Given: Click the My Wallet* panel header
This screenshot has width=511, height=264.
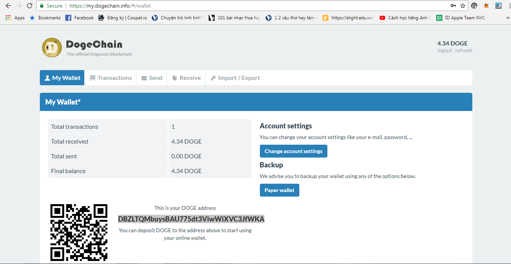Looking at the screenshot, I should click(256, 102).
